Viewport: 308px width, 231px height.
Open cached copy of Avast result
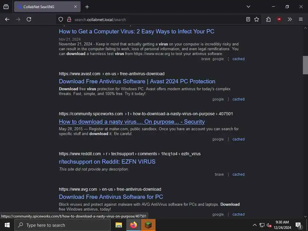click(x=239, y=99)
